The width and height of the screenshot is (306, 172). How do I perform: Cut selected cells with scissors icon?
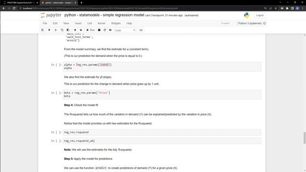coord(56,30)
